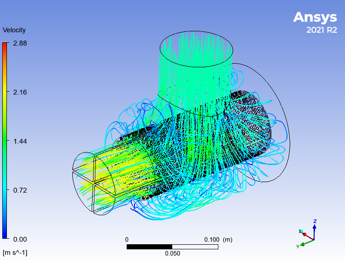Click the [m s^-1] units label
345x265 pixels.
pos(15,253)
